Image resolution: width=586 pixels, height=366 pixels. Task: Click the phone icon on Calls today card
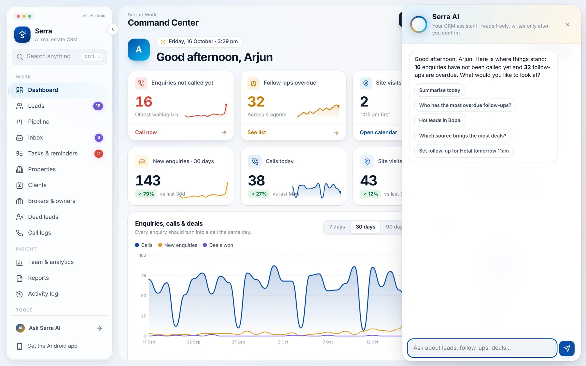[255, 161]
